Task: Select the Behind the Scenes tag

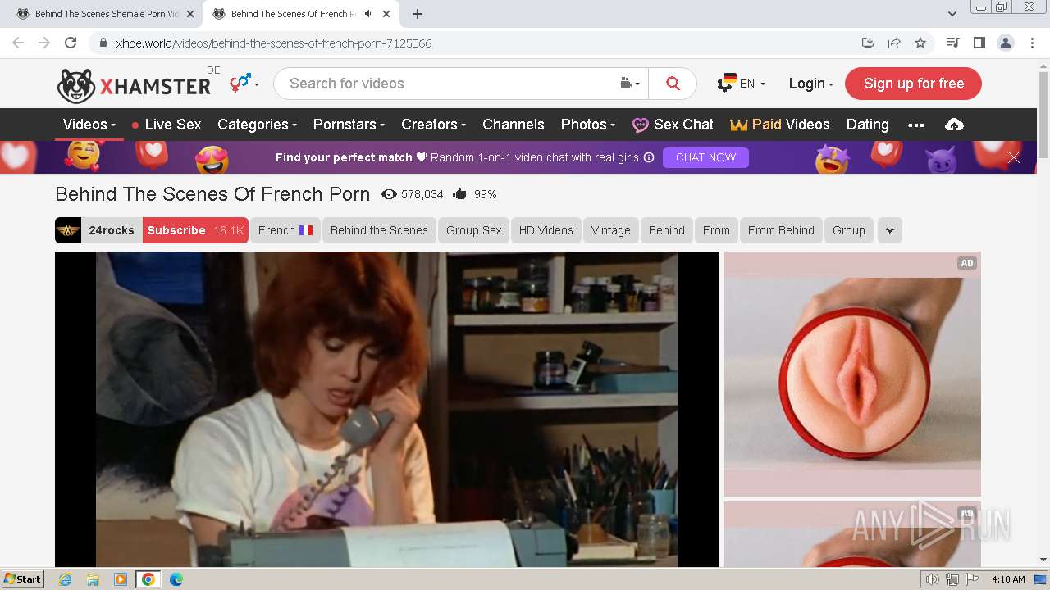Action: click(379, 230)
